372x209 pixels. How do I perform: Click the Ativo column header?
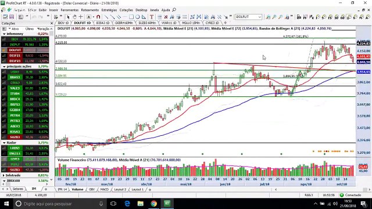[15, 28]
